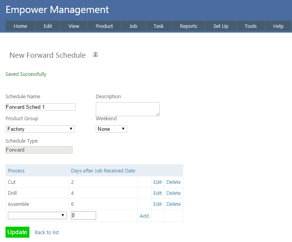Screen dimensions: 292x242
Task: Click Add to insert new process
Action: point(144,216)
